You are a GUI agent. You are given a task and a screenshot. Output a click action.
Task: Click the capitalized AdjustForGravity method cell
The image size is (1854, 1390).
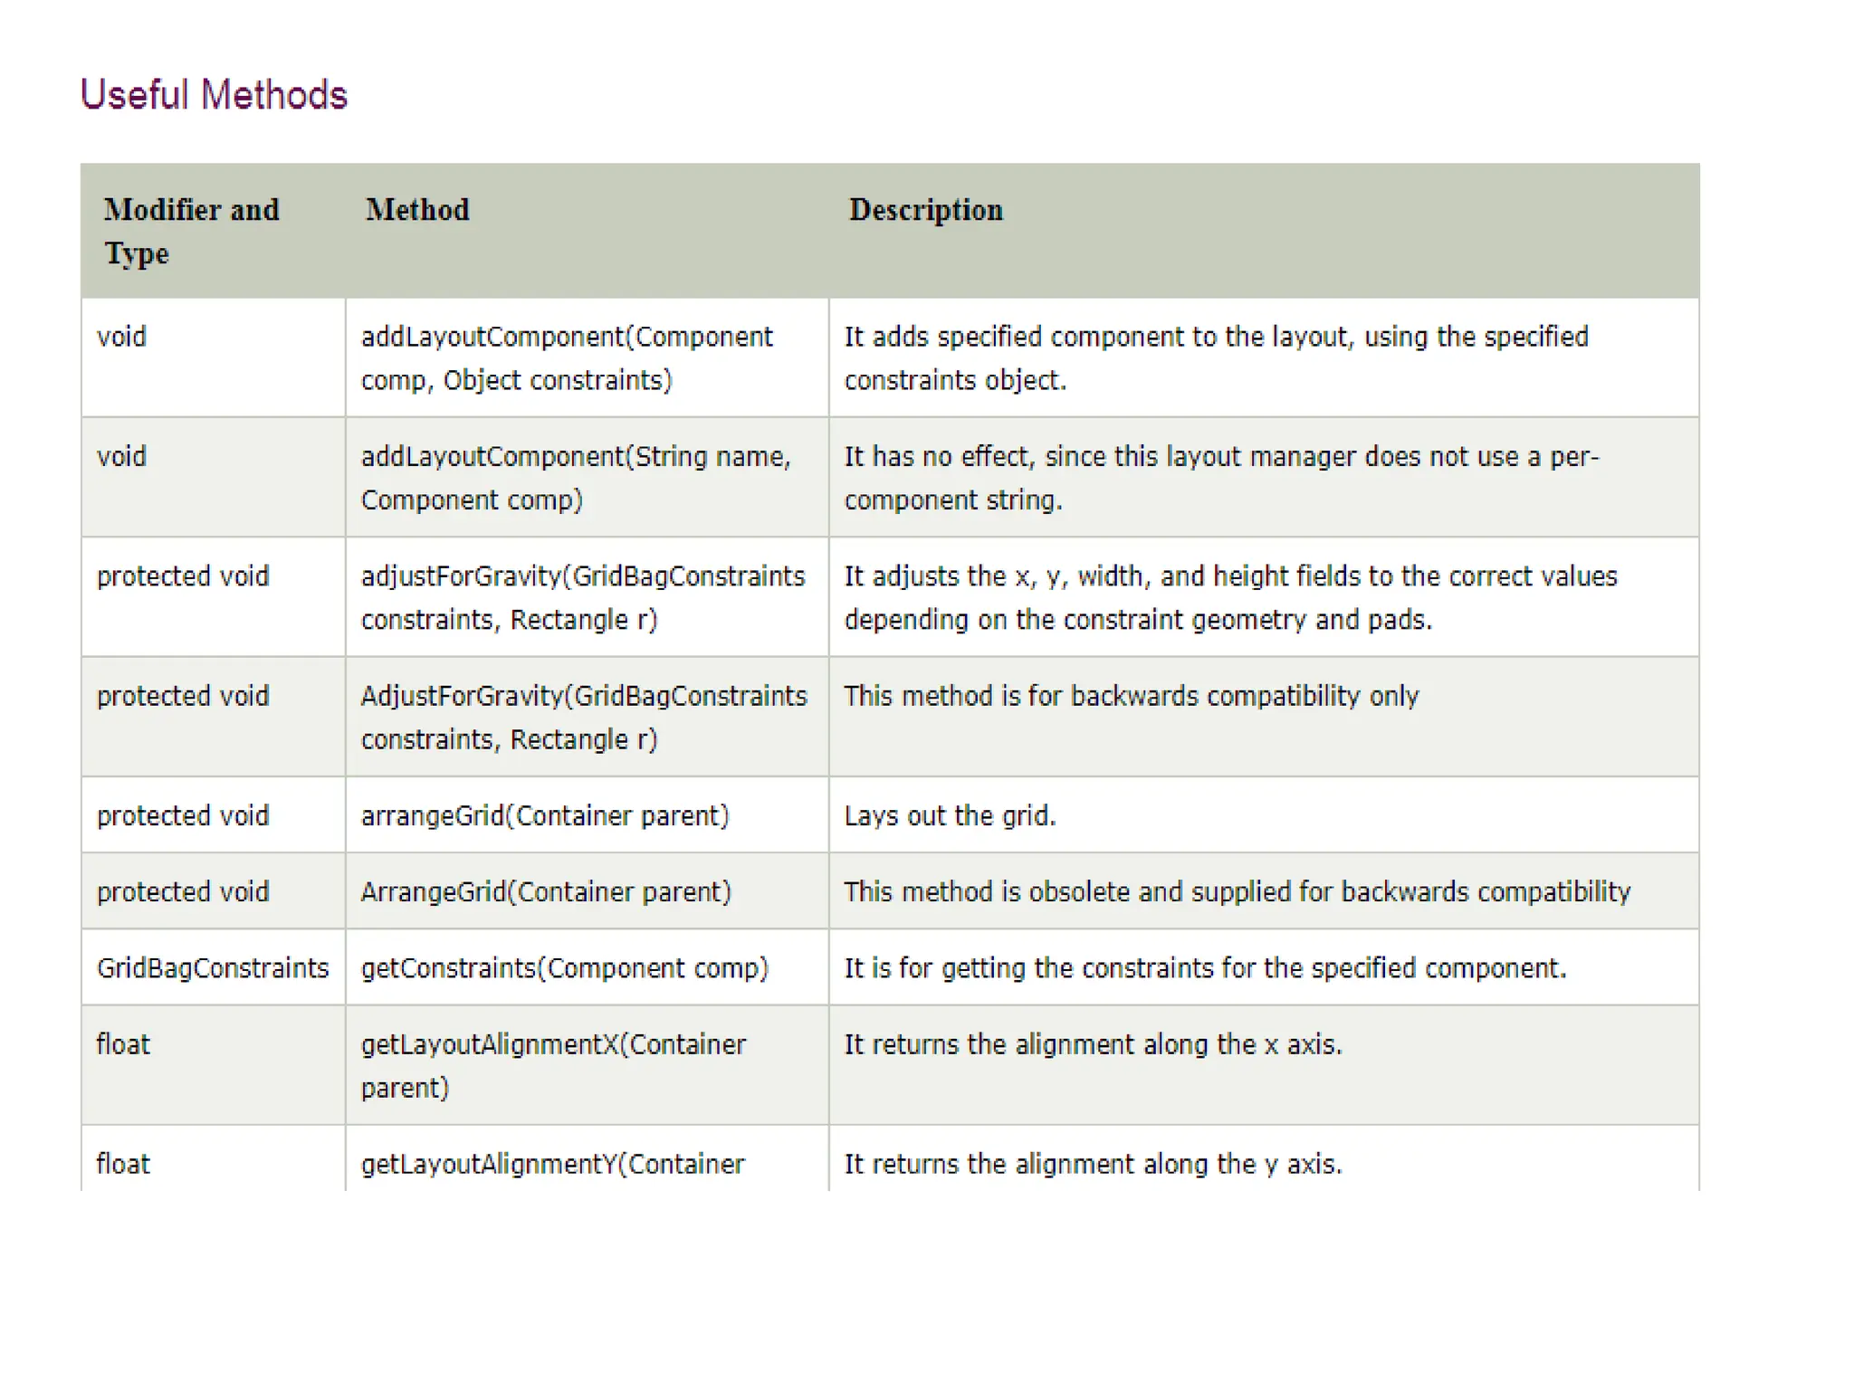[x=584, y=717]
